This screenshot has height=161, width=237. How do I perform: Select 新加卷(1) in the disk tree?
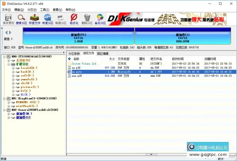click(x=23, y=117)
